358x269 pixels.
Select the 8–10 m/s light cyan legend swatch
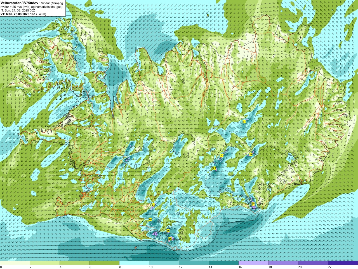(x=134, y=263)
